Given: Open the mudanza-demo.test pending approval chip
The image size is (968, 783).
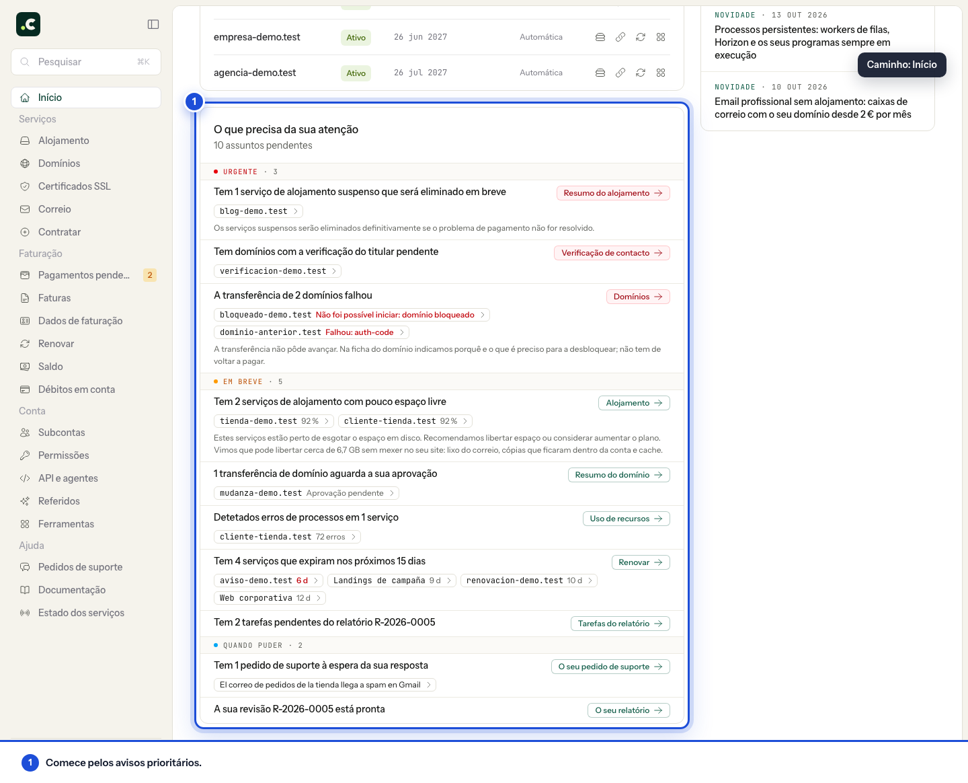Looking at the screenshot, I should (x=307, y=493).
